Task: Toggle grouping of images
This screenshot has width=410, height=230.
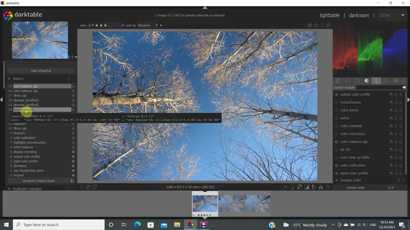Action: (310, 25)
